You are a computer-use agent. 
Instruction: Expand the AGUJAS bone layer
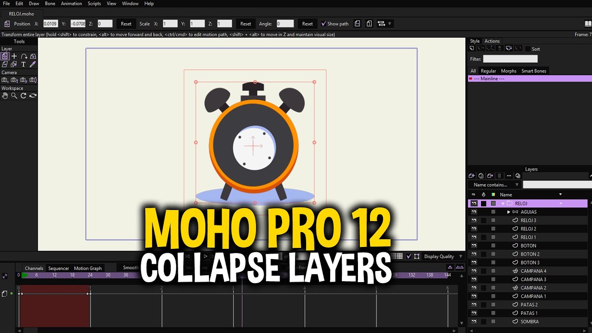(x=509, y=212)
